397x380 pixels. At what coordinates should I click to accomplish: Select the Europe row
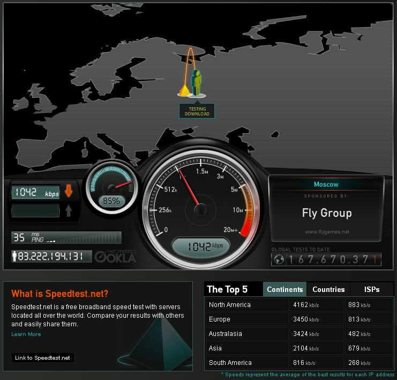click(299, 319)
